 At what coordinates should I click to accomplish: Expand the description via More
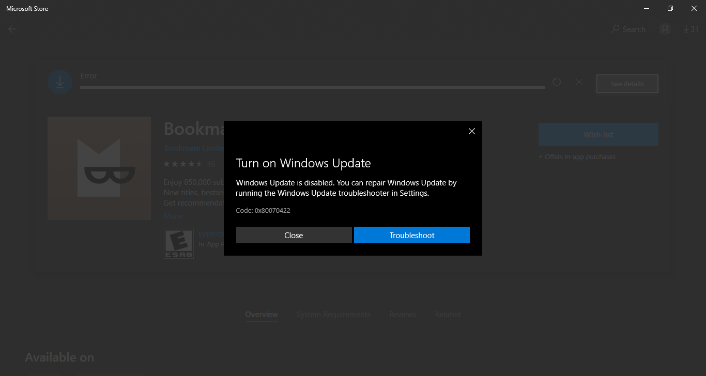click(x=172, y=216)
